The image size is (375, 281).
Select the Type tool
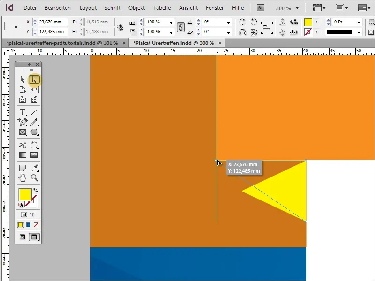click(22, 111)
